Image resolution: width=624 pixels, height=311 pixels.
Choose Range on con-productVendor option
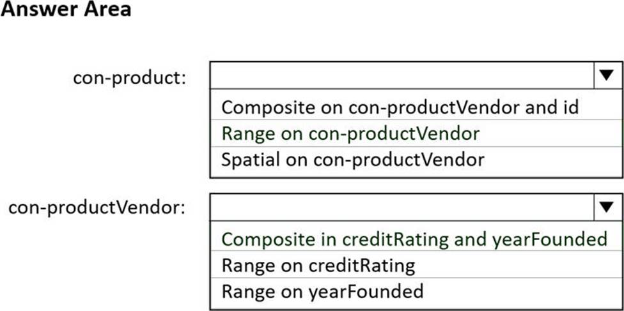click(x=350, y=133)
